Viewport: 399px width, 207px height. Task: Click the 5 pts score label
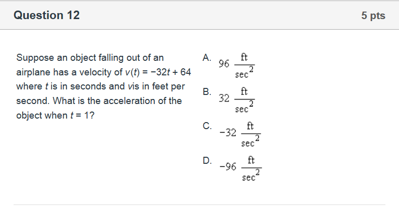[373, 16]
